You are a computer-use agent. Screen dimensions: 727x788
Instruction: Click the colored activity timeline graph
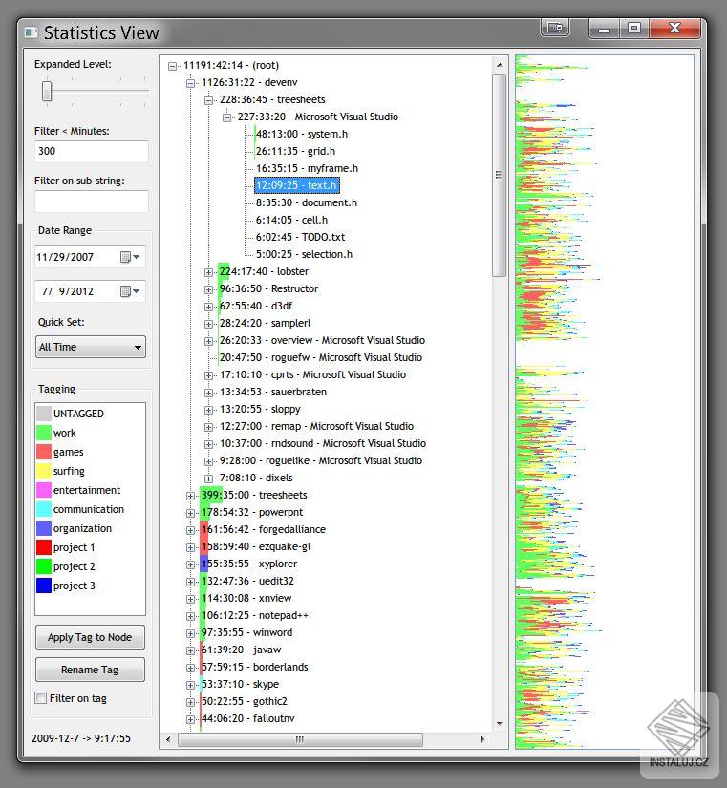click(605, 402)
